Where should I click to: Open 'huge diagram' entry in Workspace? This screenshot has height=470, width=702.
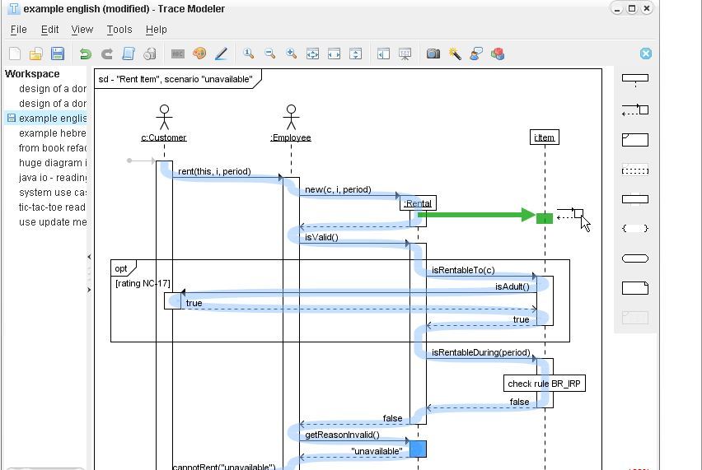[x=52, y=163]
